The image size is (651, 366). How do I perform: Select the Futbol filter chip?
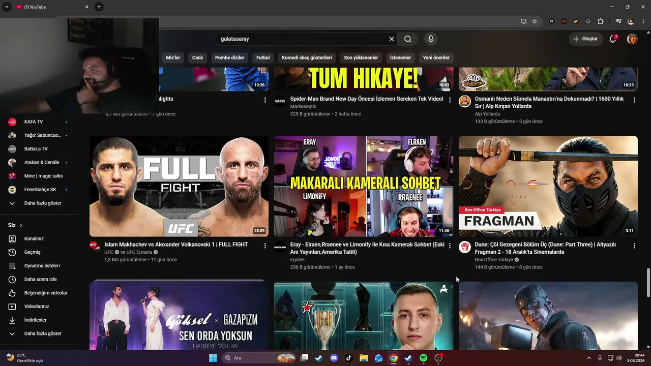click(x=263, y=57)
